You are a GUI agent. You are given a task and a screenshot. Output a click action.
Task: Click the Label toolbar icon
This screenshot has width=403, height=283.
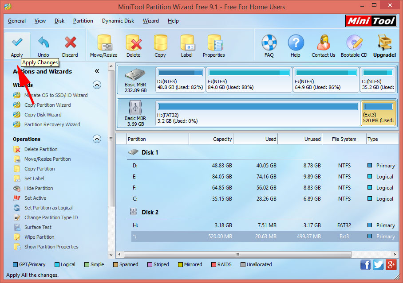(x=187, y=43)
